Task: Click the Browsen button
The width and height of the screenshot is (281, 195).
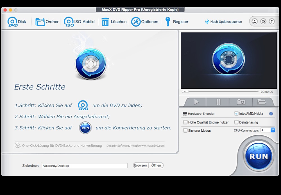Action: click(x=140, y=165)
